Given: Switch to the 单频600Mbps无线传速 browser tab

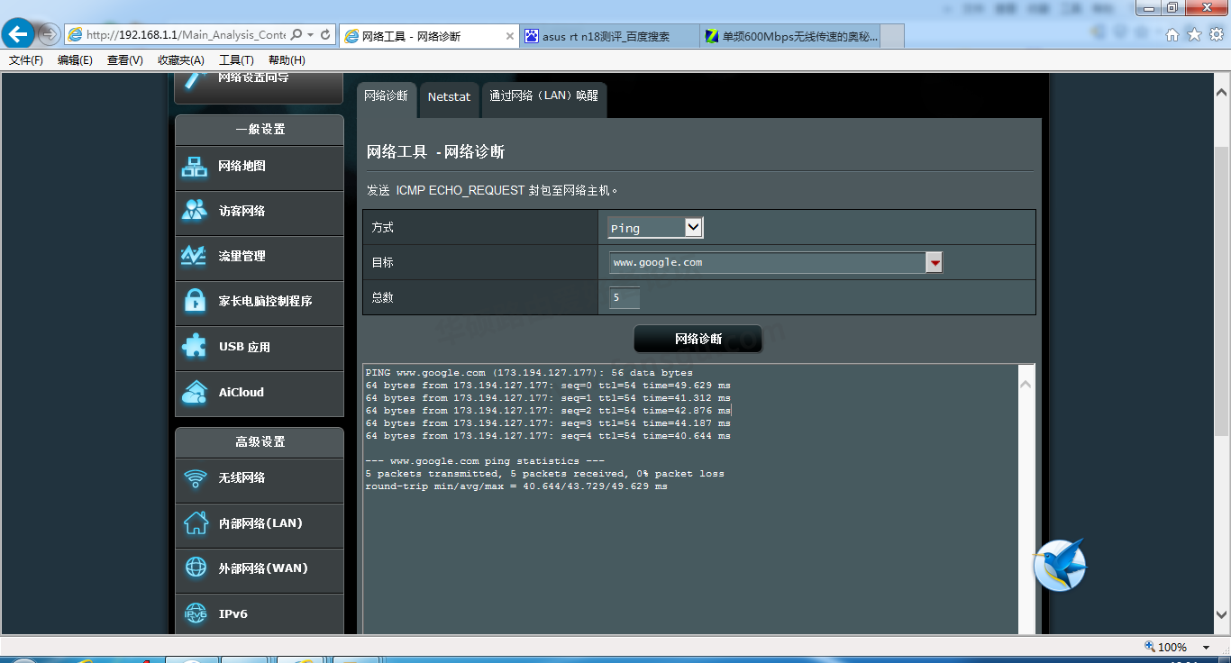Looking at the screenshot, I should click(789, 36).
